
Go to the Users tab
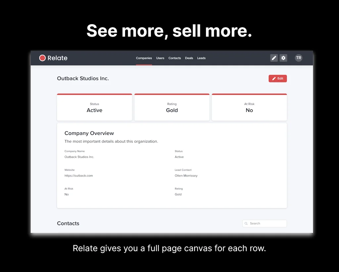click(160, 58)
